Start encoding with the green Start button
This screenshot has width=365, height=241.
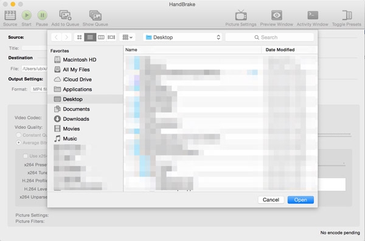pyautogui.click(x=27, y=15)
